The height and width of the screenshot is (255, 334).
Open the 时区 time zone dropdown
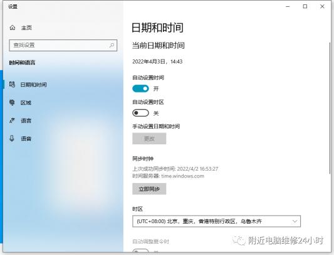[x=216, y=221]
